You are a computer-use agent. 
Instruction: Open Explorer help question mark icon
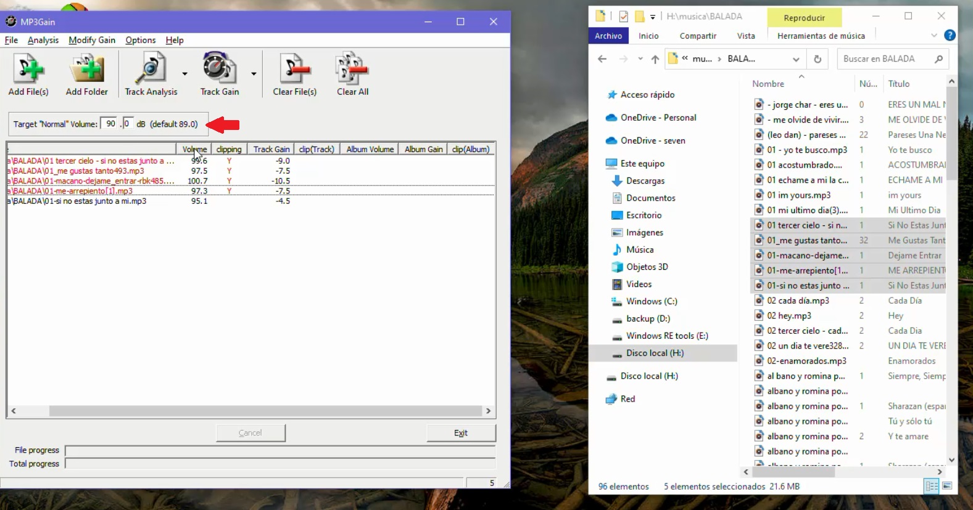[950, 36]
